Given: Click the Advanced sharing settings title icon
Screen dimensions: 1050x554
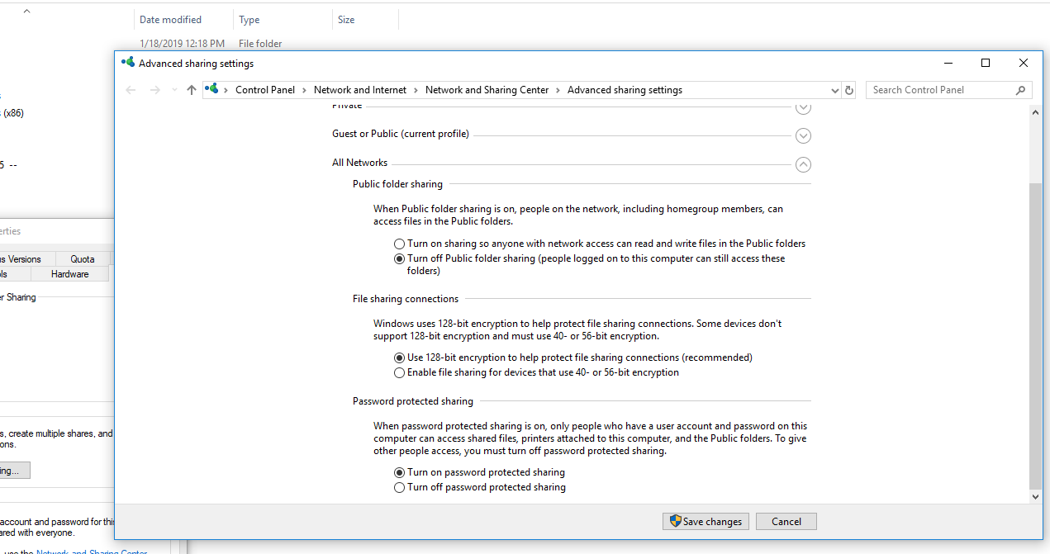Looking at the screenshot, I should (x=128, y=63).
